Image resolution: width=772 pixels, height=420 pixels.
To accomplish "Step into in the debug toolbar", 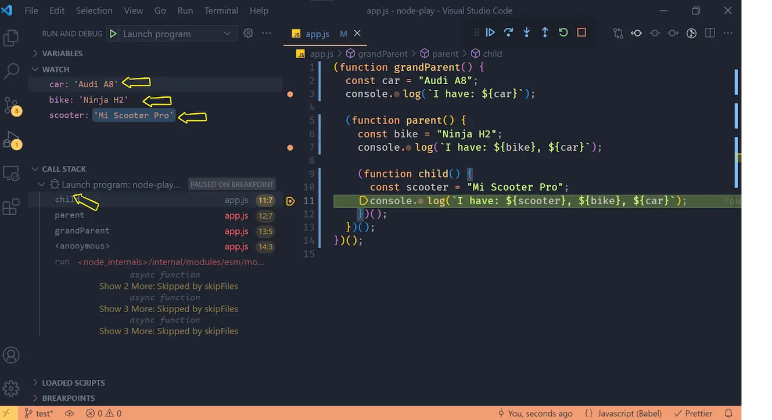I will (527, 32).
